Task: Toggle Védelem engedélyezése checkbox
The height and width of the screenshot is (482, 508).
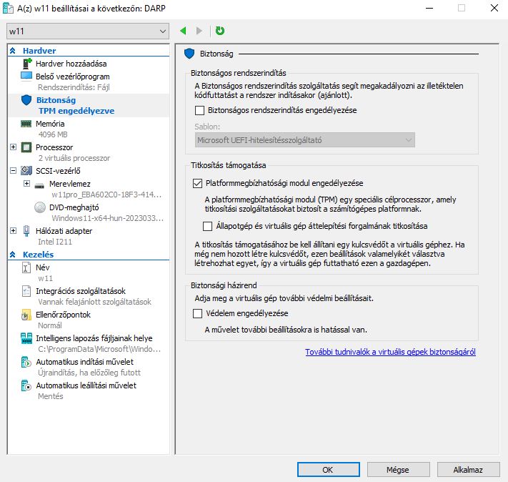Action: (198, 313)
